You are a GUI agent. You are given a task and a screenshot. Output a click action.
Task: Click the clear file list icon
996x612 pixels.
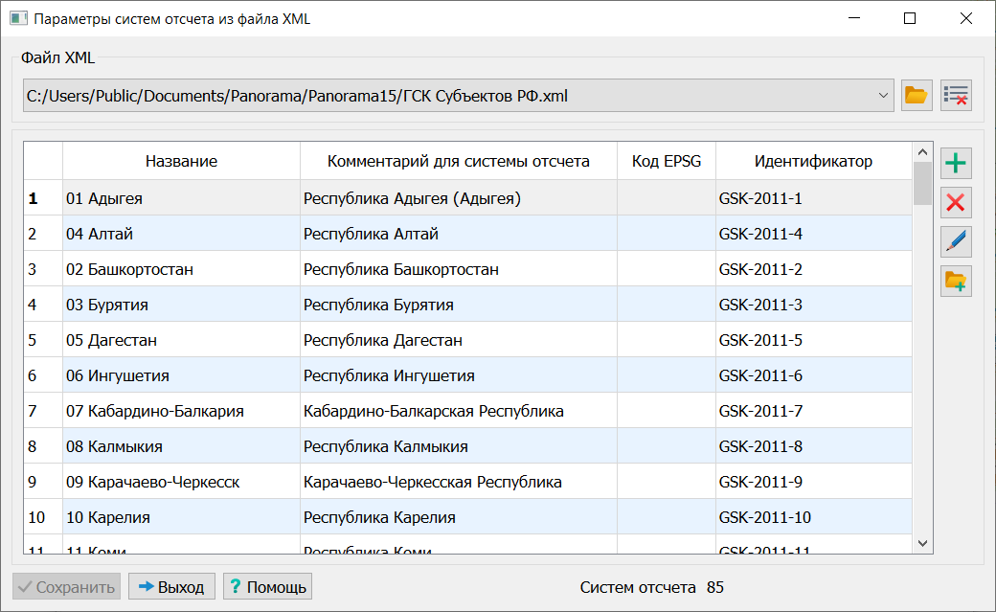(956, 95)
